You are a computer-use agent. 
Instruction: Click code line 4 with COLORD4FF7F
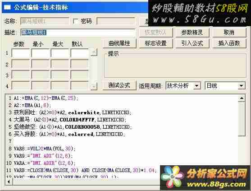coord(70,120)
